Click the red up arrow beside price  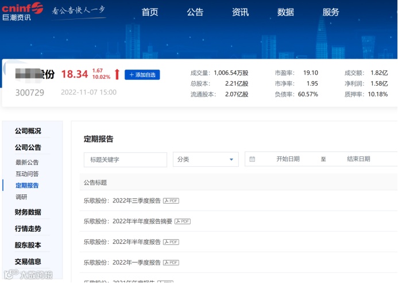[117, 74]
